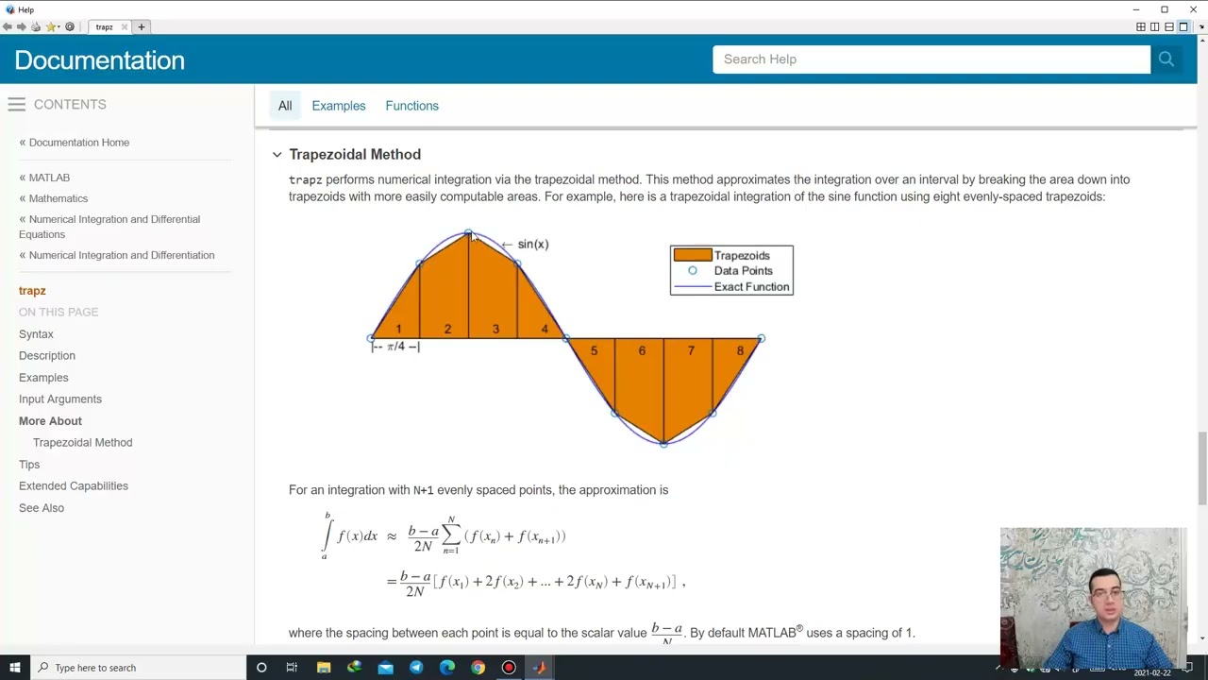Open Cortana from the taskbar
The width and height of the screenshot is (1208, 680).
tap(261, 668)
